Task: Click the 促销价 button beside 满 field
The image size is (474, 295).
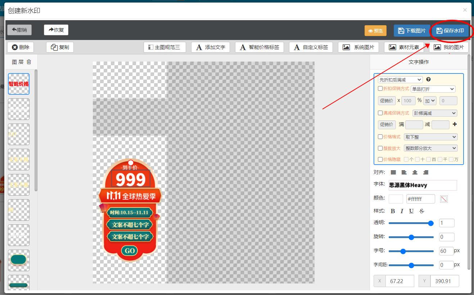Action: (x=387, y=125)
